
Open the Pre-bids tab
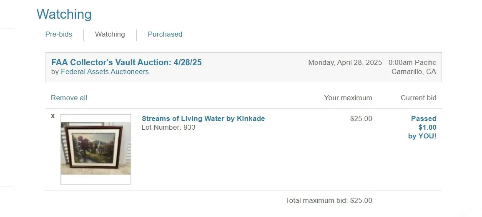(x=59, y=35)
